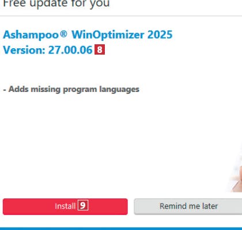Screen dimensions: 242x230
Task: Click the red number 8 badge
Action: 100,49
